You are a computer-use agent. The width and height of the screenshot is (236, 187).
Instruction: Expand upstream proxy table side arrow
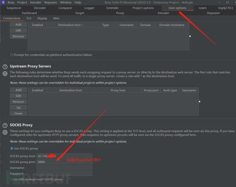coord(200,102)
